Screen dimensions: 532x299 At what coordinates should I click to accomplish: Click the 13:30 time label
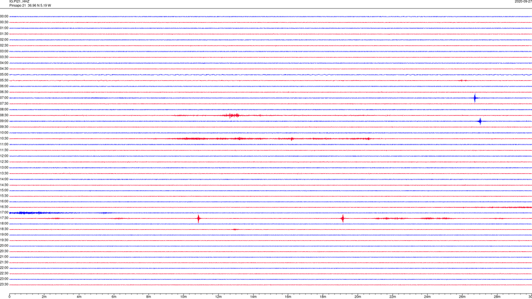click(4, 173)
